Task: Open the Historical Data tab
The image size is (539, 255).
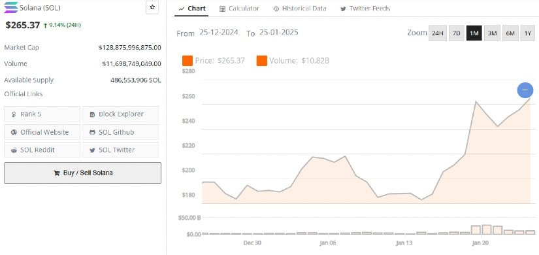Action: [300, 8]
